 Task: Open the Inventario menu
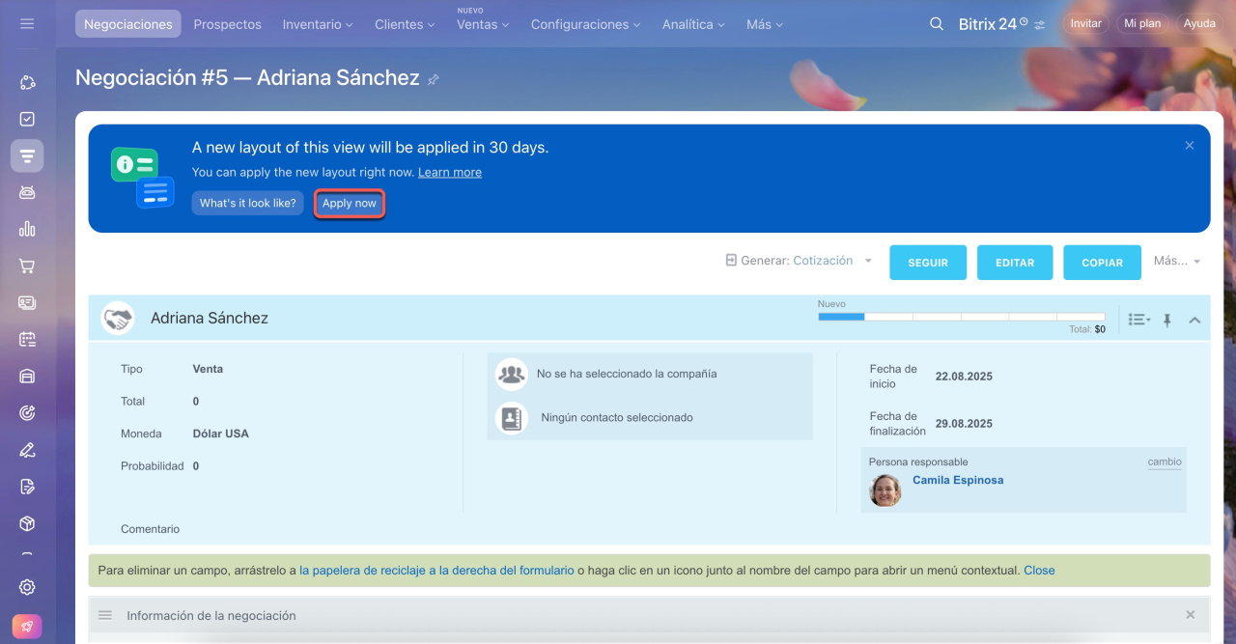pos(318,24)
